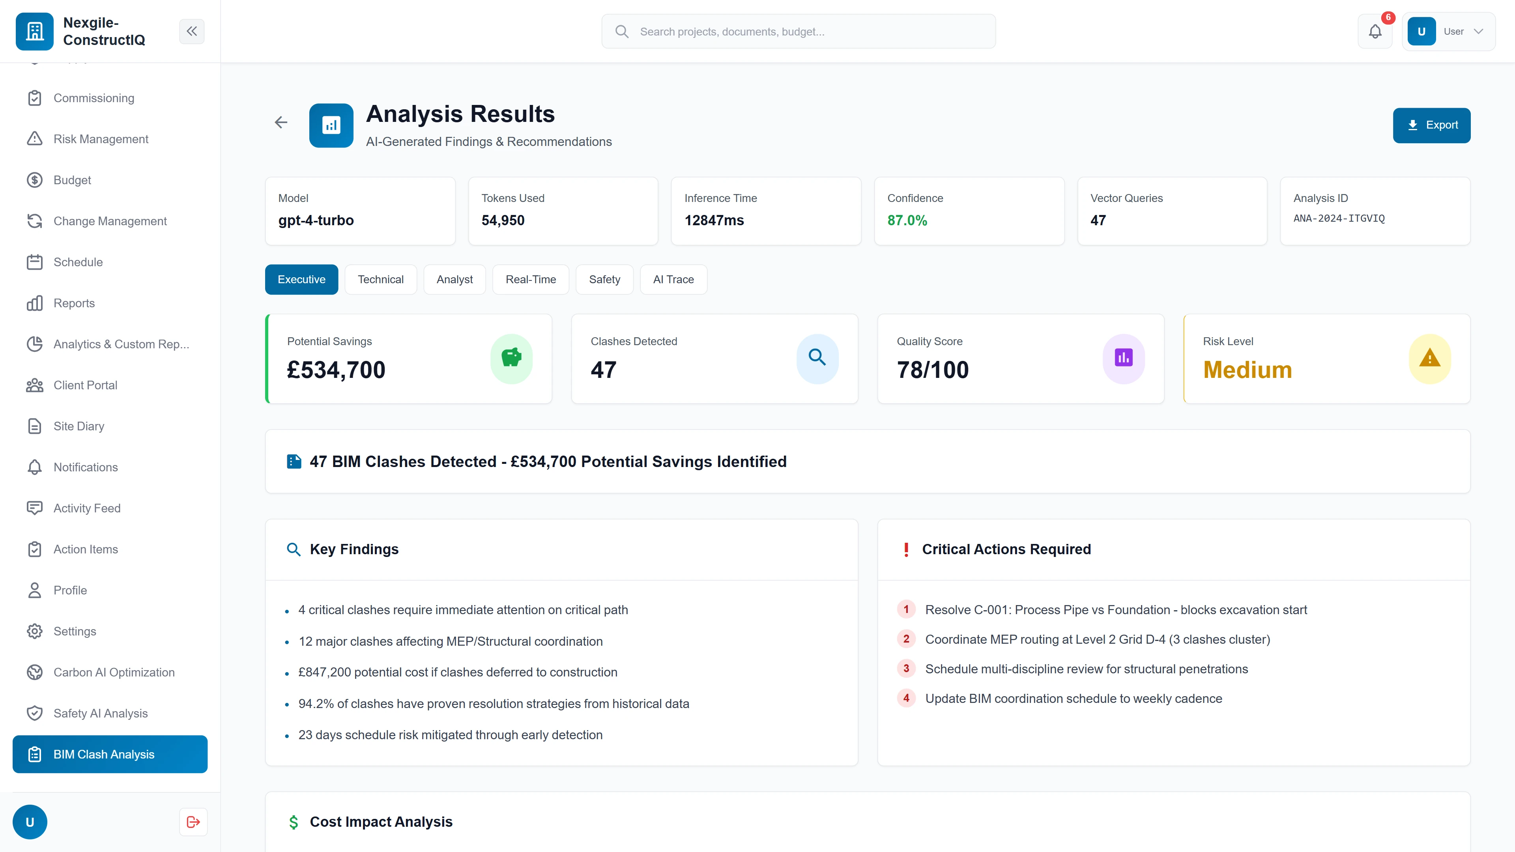Click the Carbon AI Optimization globe icon
Image resolution: width=1515 pixels, height=852 pixels.
[34, 672]
